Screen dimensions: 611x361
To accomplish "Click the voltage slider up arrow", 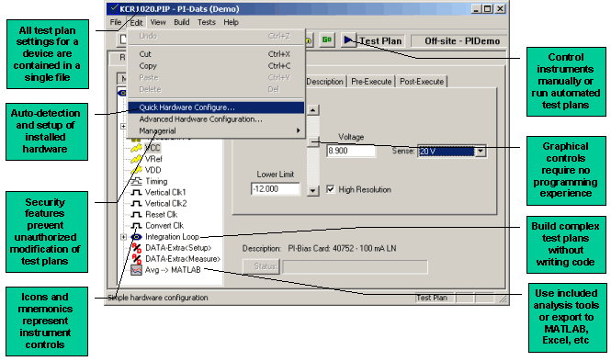I will (313, 110).
